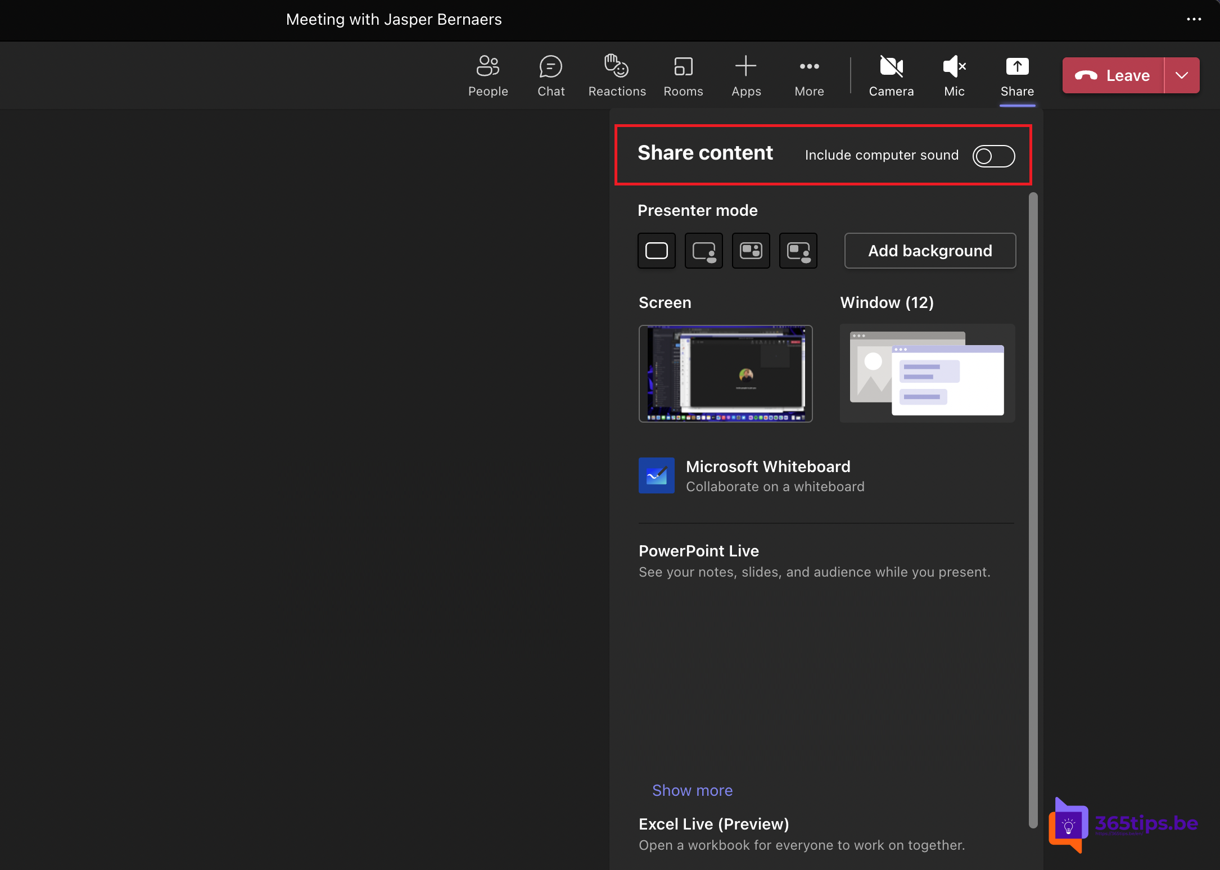
Task: Open the Chat panel
Action: point(549,74)
